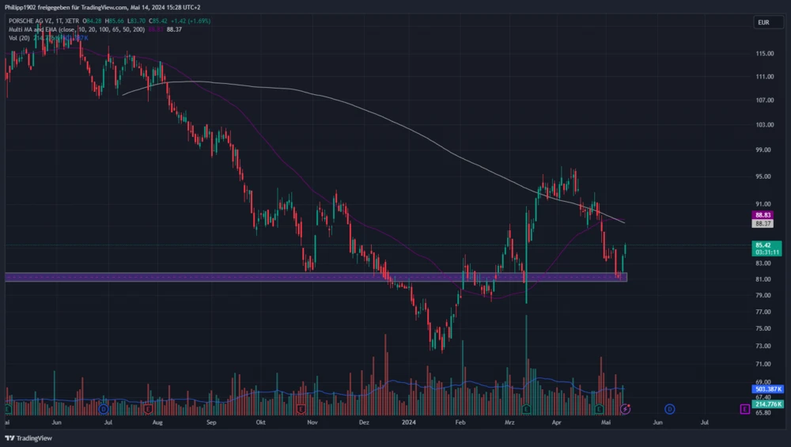Image resolution: width=791 pixels, height=447 pixels.
Task: Click the lightning bolt event icon near Mai
Action: click(x=626, y=409)
